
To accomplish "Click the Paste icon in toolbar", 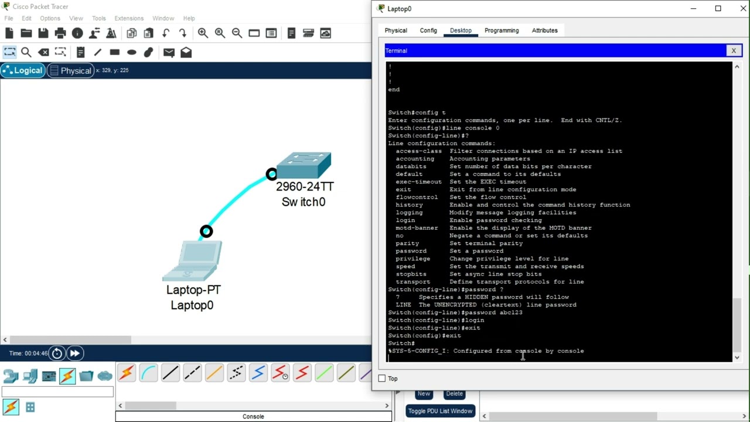I will pos(149,33).
